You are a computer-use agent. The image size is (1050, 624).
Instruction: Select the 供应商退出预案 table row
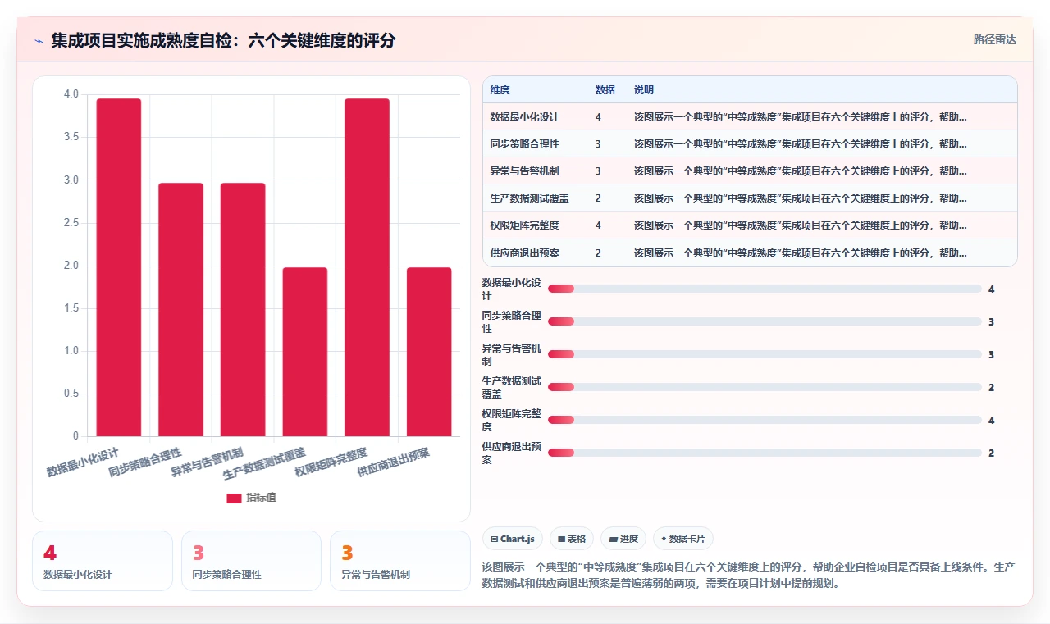tap(750, 253)
